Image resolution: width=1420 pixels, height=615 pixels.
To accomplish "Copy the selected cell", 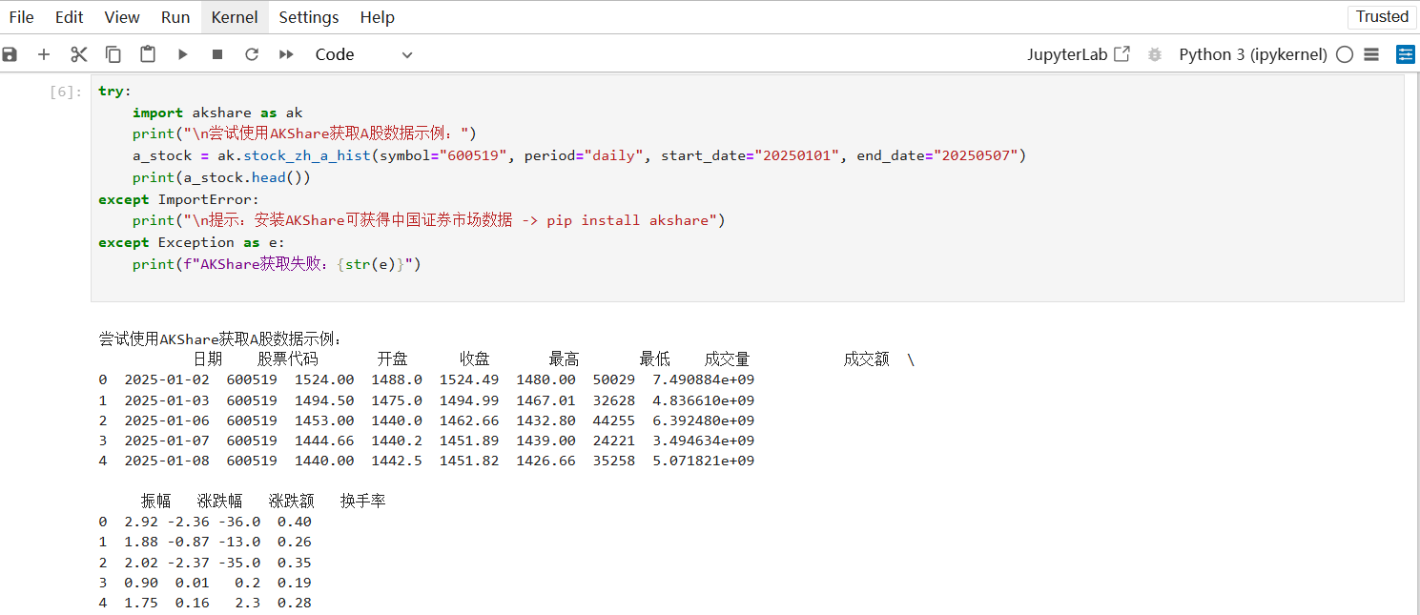I will click(x=113, y=54).
